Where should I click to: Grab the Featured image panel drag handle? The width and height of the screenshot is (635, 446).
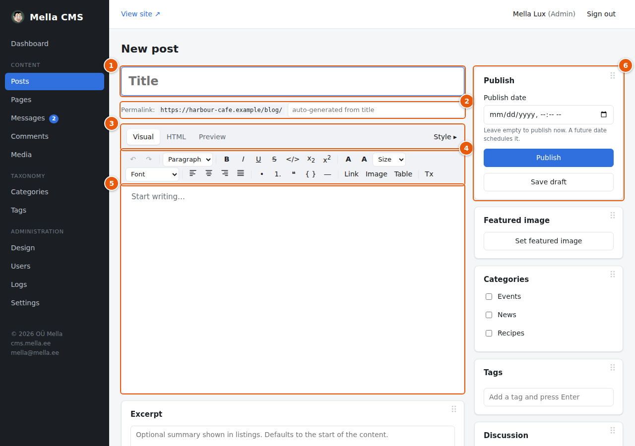[x=613, y=215]
